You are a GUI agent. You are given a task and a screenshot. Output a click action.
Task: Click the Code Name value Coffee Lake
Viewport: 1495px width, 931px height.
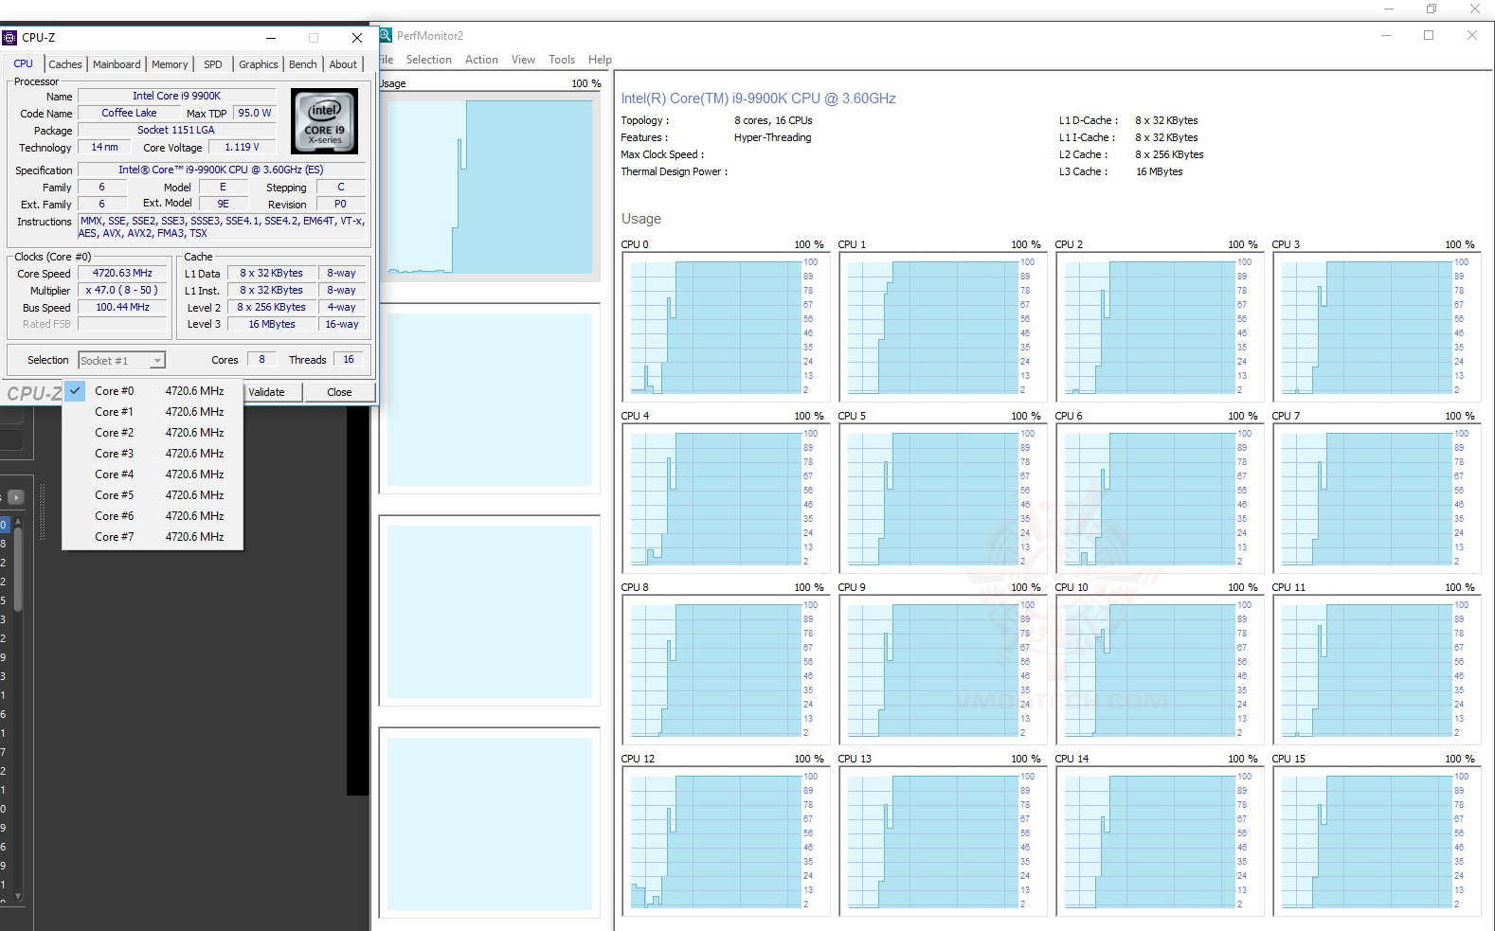tap(129, 113)
